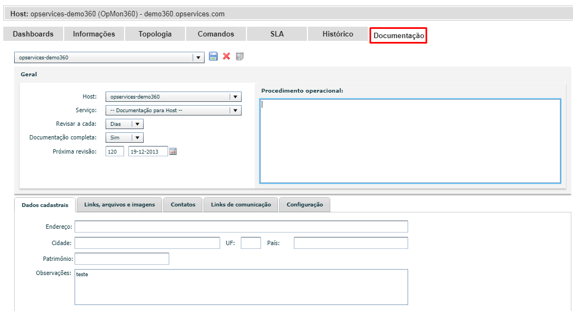Switch to the Dashboards tab
Image resolution: width=573 pixels, height=311 pixels.
(x=33, y=34)
